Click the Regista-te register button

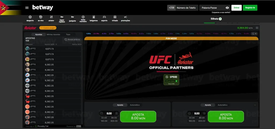click(x=250, y=8)
